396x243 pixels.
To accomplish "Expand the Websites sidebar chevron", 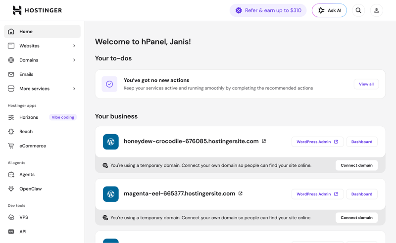I will tap(74, 46).
